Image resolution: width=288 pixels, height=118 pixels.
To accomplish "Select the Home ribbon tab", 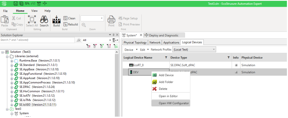I will [x=20, y=11].
